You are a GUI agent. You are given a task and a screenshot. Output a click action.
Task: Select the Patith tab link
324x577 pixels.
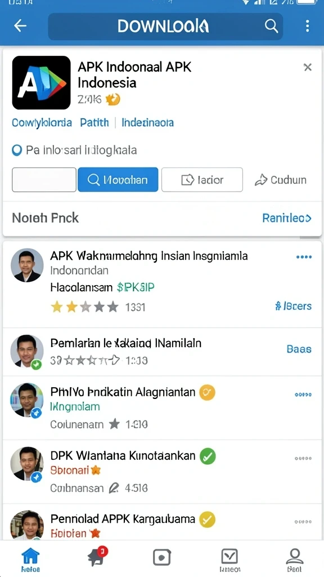(x=94, y=122)
